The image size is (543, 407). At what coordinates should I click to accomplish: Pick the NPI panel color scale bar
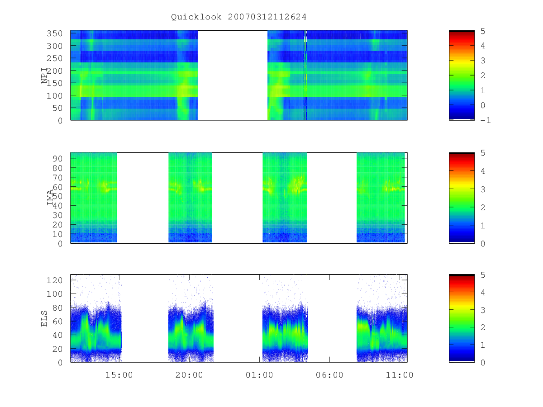point(462,76)
